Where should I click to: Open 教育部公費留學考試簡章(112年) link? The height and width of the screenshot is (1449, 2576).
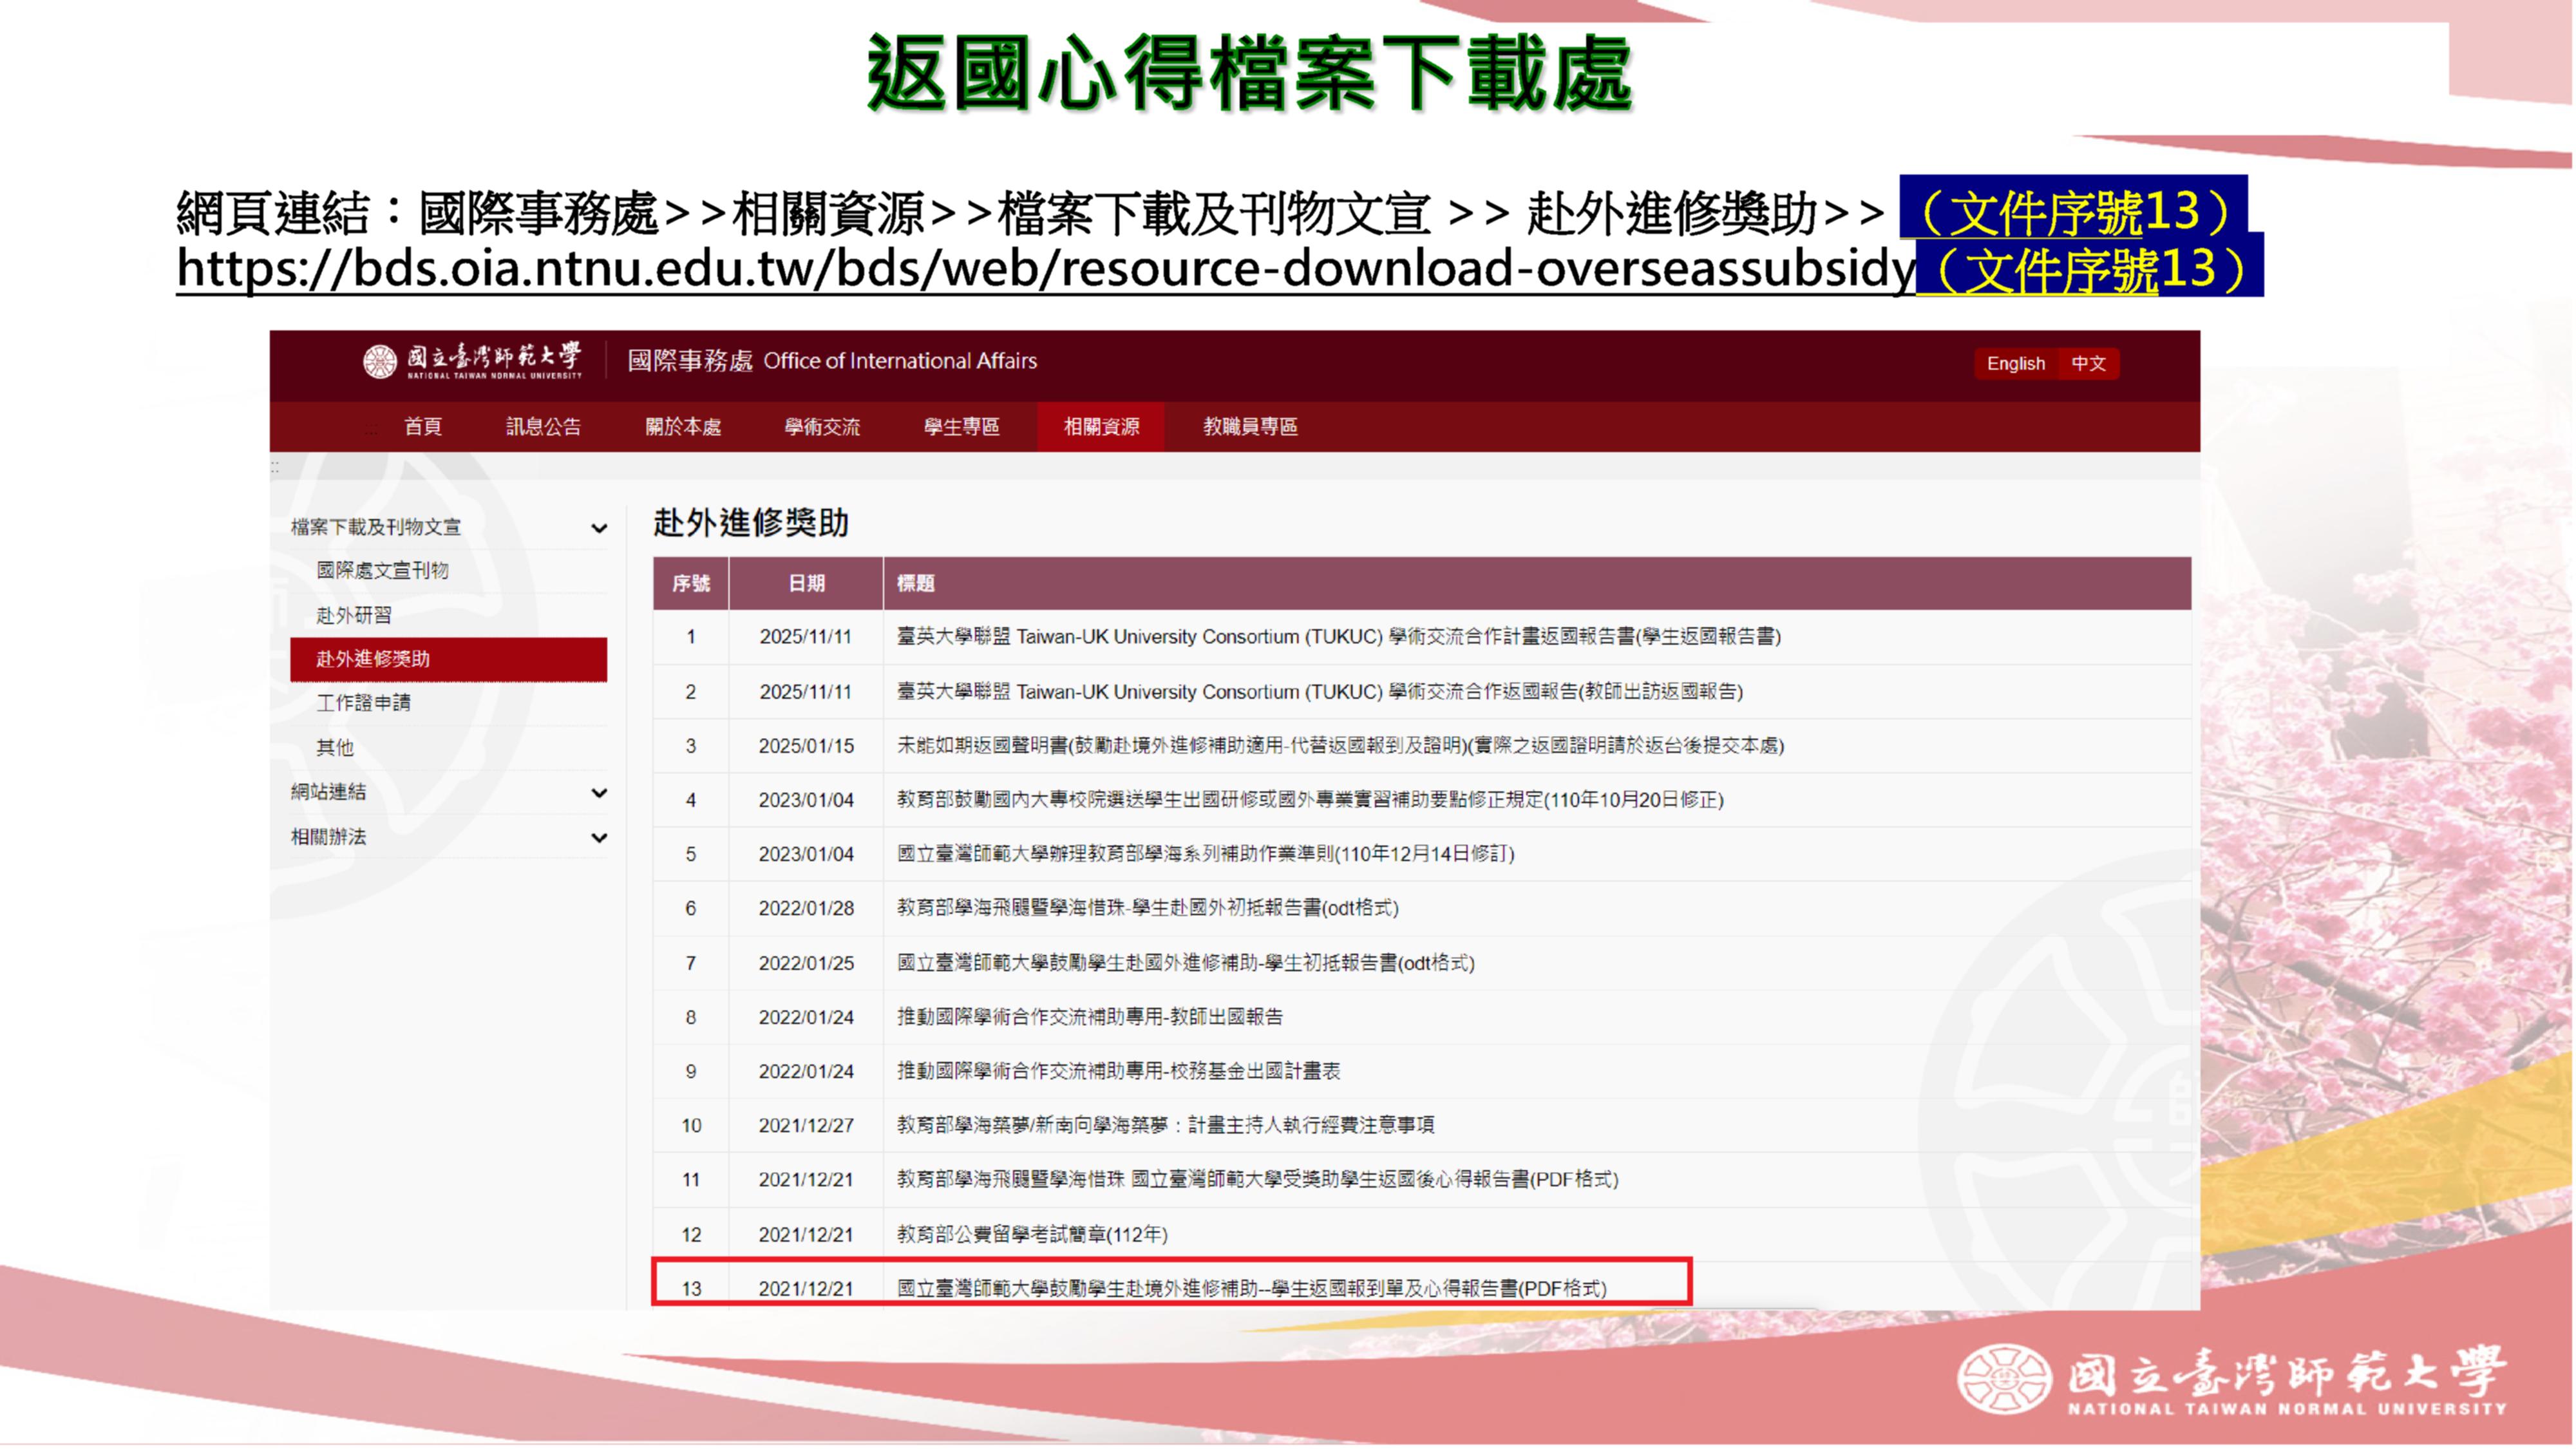pos(1032,1234)
